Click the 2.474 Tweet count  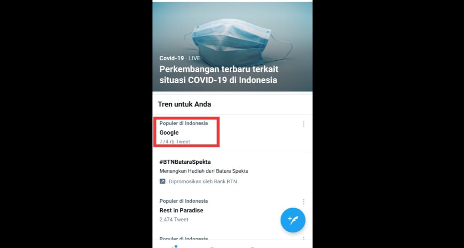174,220
